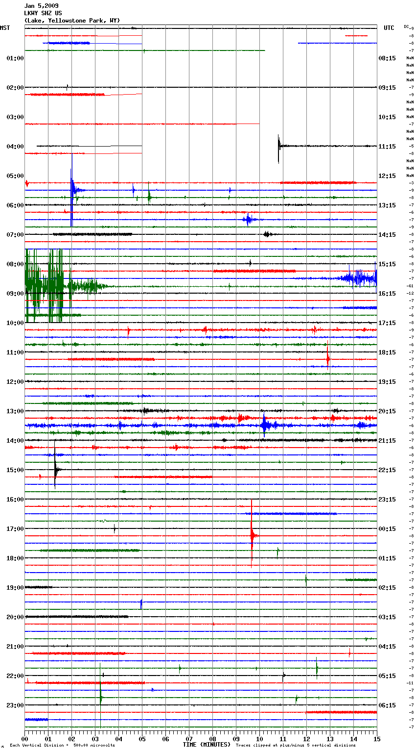
Task: Select the 17:00 MST time label
Action: pyautogui.click(x=15, y=529)
